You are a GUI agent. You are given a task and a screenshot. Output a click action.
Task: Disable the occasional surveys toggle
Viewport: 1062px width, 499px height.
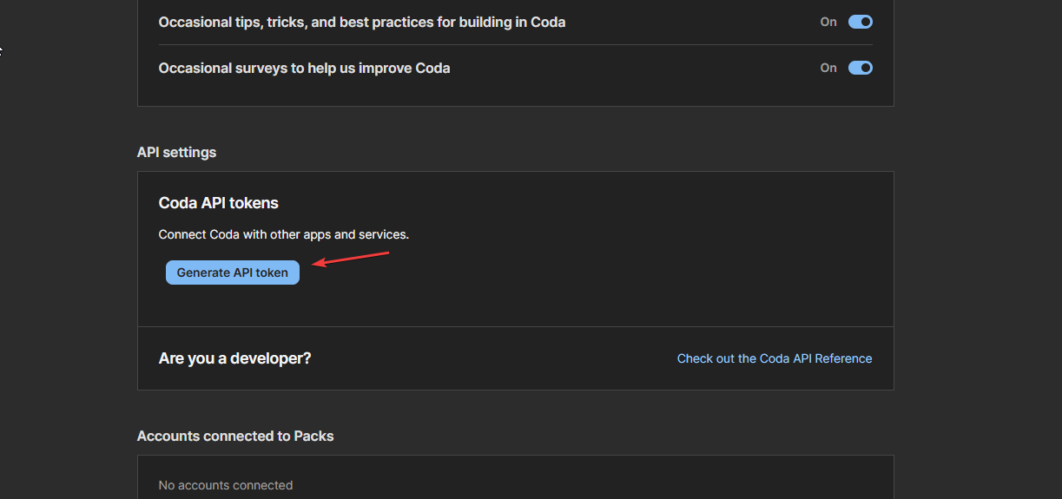pyautogui.click(x=860, y=68)
